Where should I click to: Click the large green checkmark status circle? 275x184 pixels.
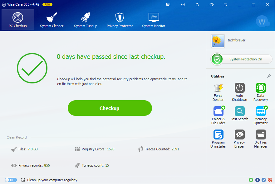32,68
